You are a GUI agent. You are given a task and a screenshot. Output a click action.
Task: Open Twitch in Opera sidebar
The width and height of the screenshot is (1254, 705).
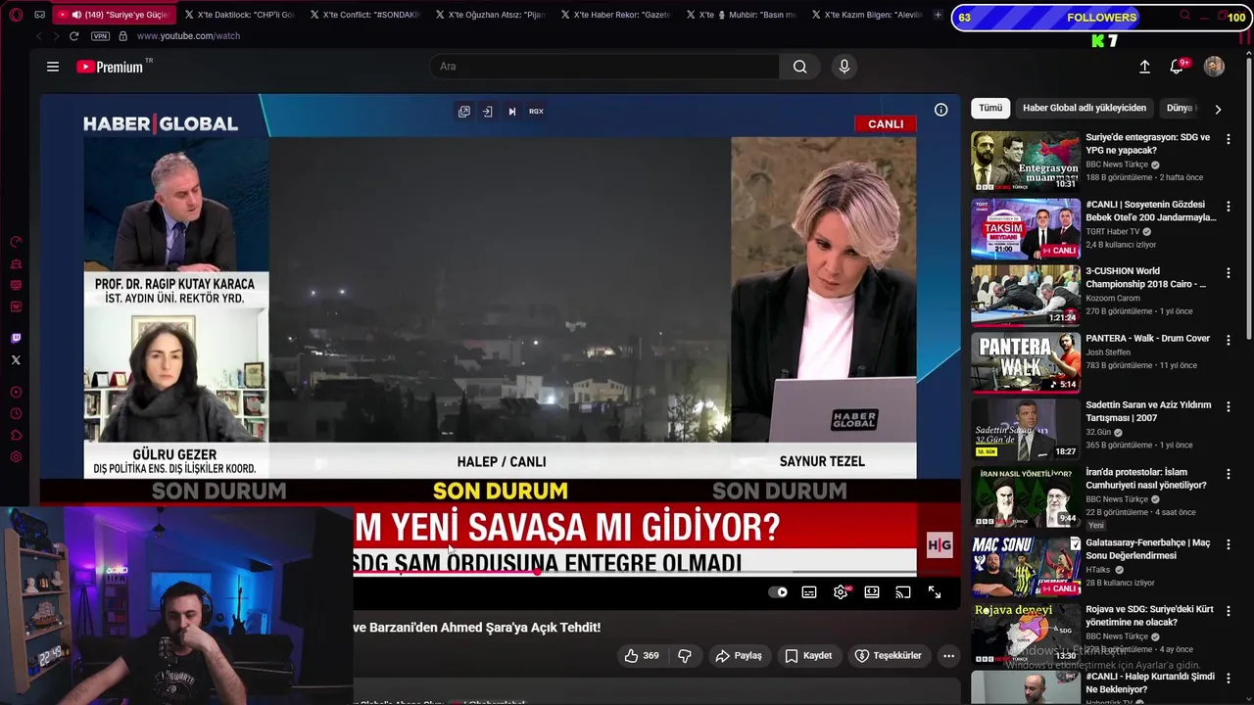click(16, 339)
